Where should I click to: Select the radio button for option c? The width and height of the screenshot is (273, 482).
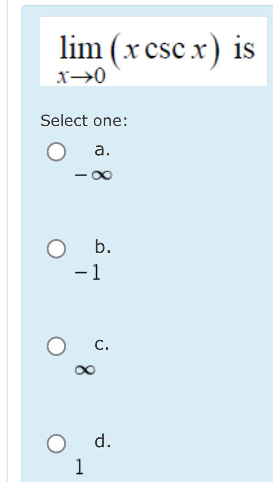[x=55, y=346]
